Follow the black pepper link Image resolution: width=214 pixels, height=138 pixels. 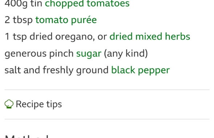pos(140,70)
